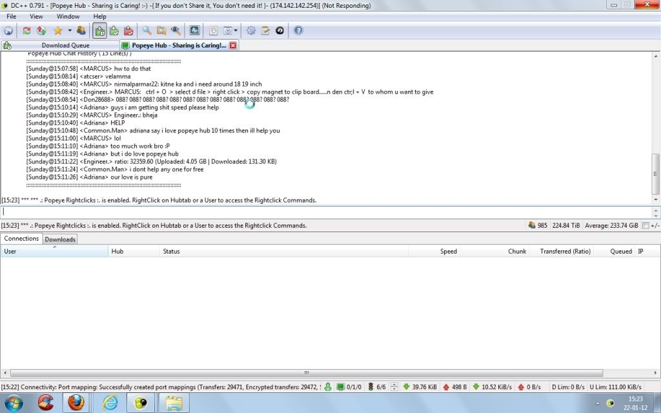Click the Open file list icon
Image resolution: width=661 pixels, height=413 pixels.
click(213, 31)
